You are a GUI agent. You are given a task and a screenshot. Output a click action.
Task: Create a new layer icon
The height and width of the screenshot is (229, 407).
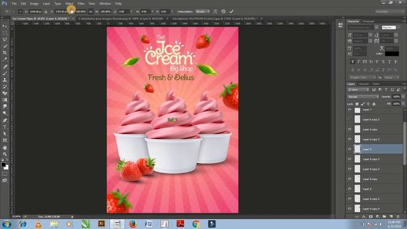392,216
